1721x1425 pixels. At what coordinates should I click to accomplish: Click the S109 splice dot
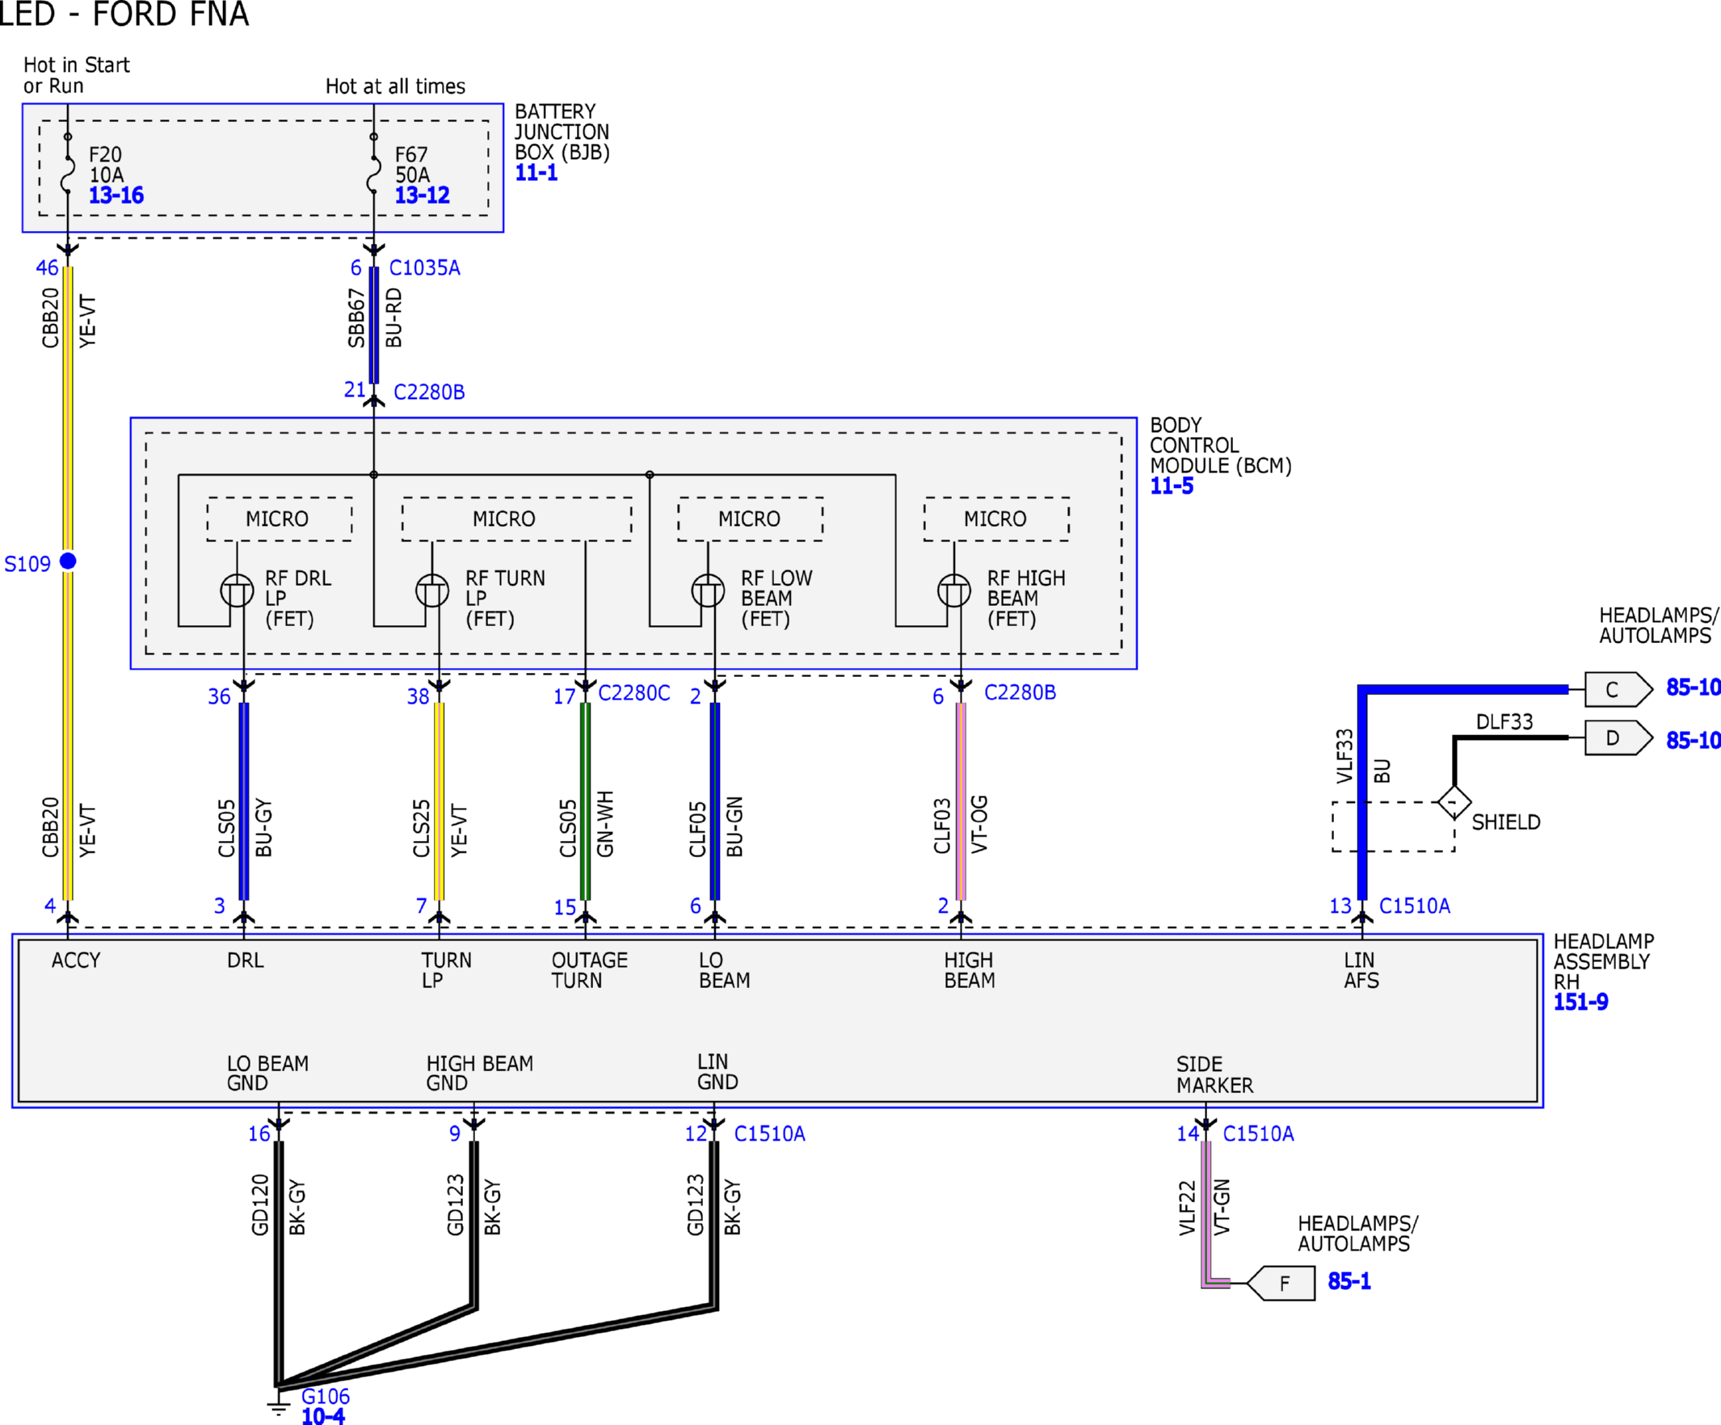tap(69, 561)
